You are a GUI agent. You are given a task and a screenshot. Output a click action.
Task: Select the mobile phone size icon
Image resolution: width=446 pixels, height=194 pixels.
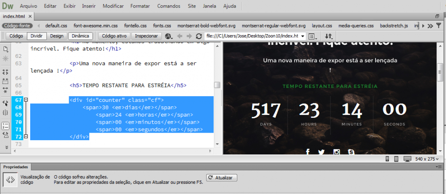[387, 159]
